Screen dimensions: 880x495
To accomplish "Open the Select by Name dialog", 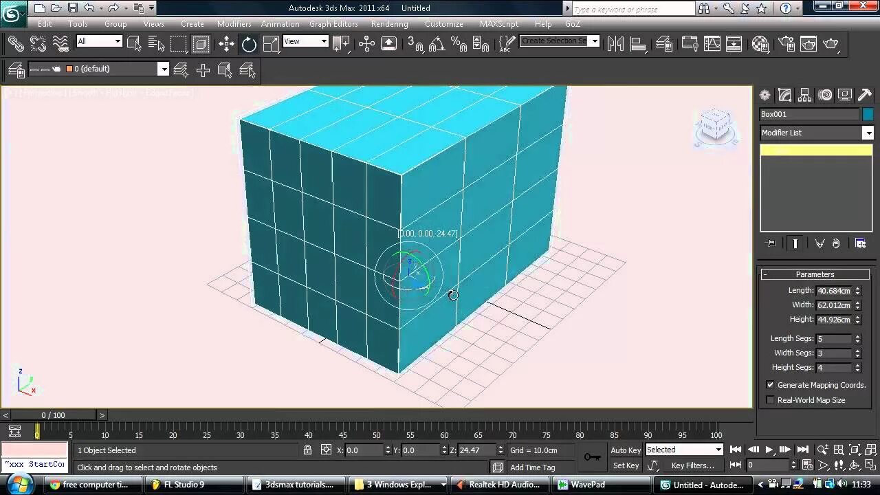I will coord(157,44).
